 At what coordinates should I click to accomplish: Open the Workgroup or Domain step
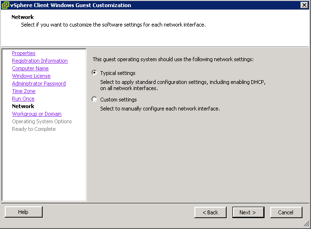pyautogui.click(x=37, y=114)
